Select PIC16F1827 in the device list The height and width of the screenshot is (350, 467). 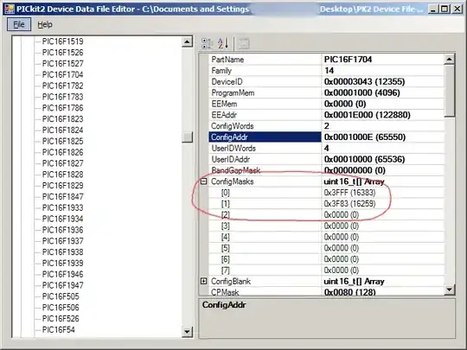(62, 163)
